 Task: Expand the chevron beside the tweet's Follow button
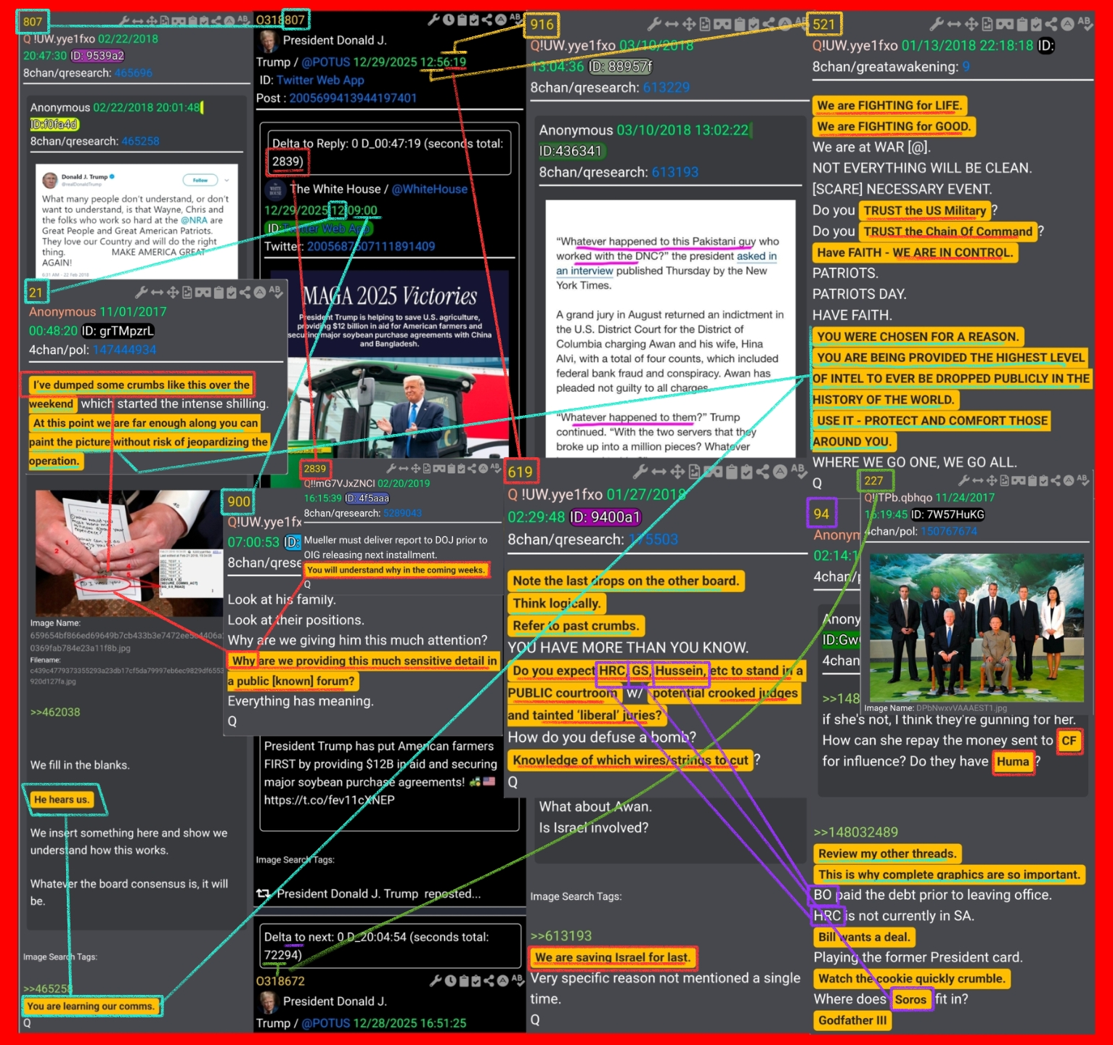point(227,180)
